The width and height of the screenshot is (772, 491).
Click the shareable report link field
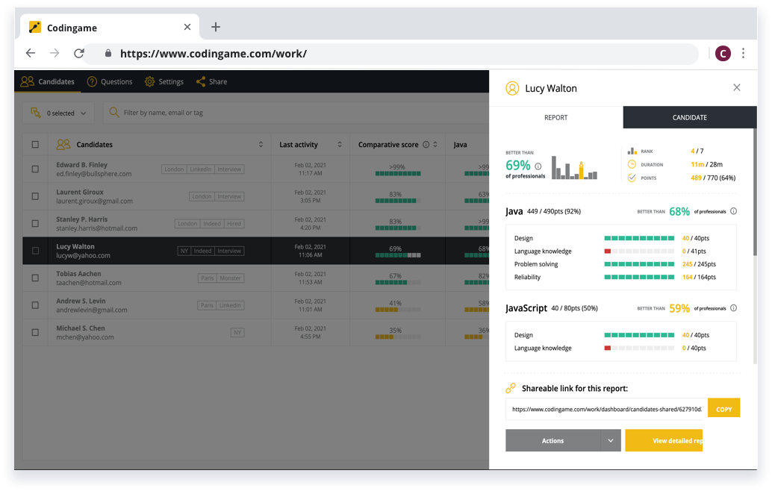[605, 409]
